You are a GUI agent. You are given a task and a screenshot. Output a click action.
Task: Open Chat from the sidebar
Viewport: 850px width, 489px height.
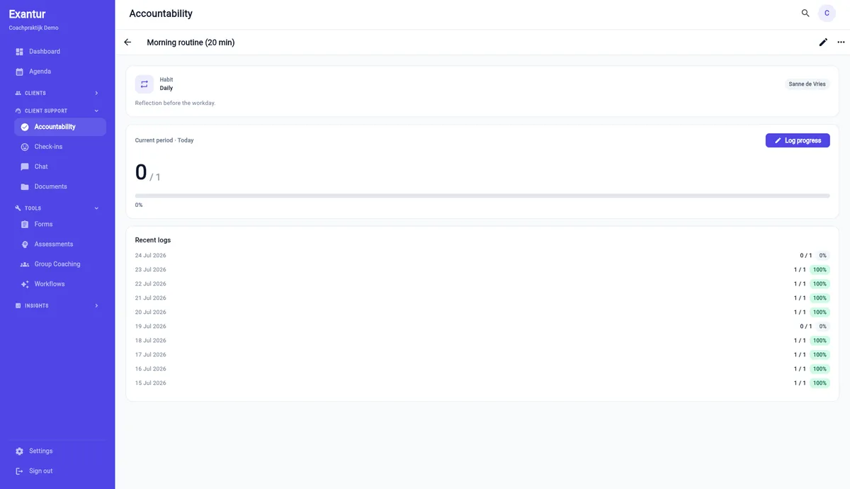(x=60, y=167)
